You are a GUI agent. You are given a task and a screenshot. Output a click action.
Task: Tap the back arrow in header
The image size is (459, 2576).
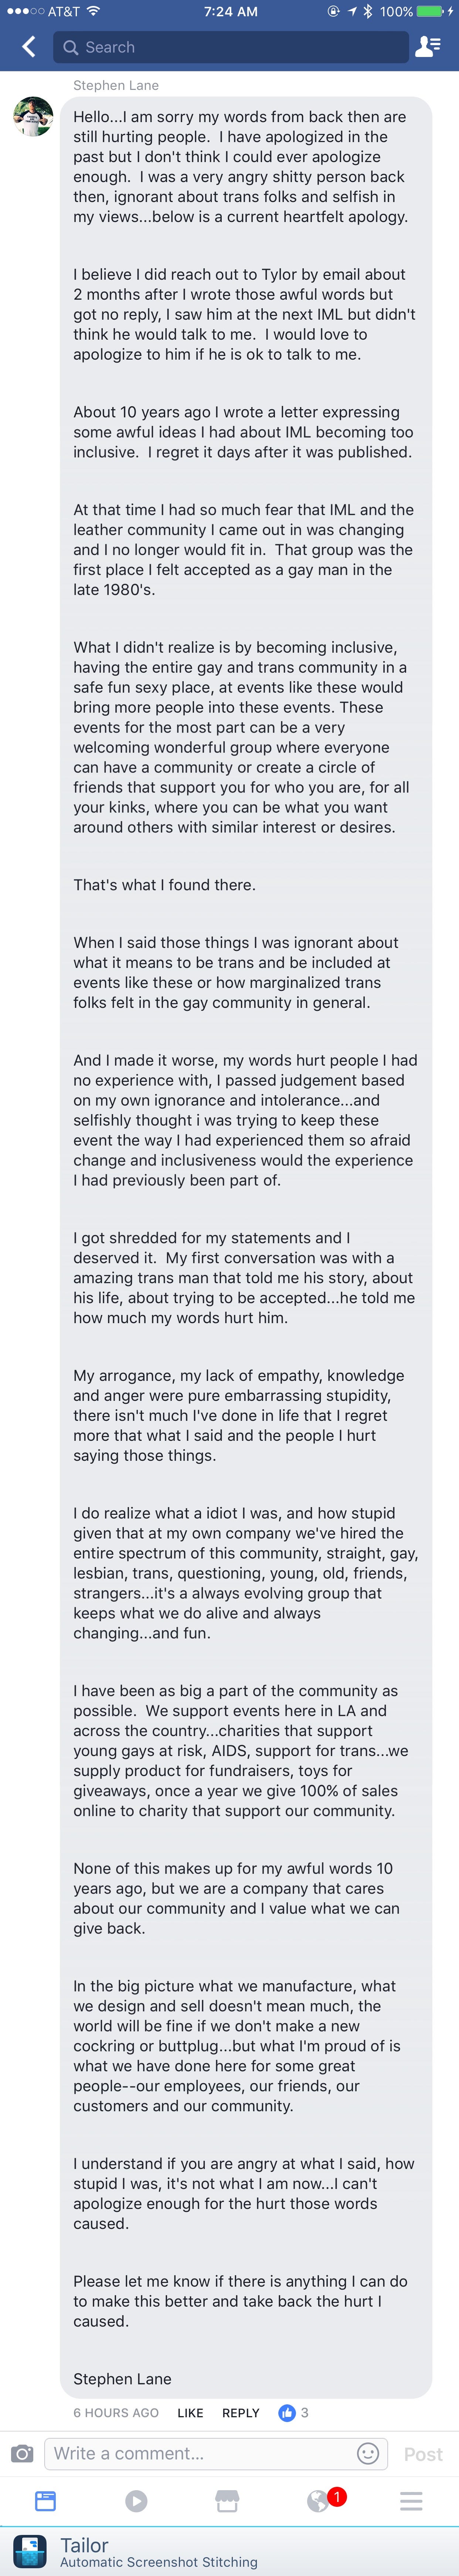[x=29, y=47]
